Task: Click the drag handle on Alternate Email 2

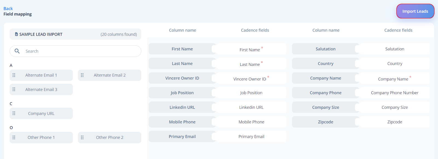Action: (x=82, y=75)
